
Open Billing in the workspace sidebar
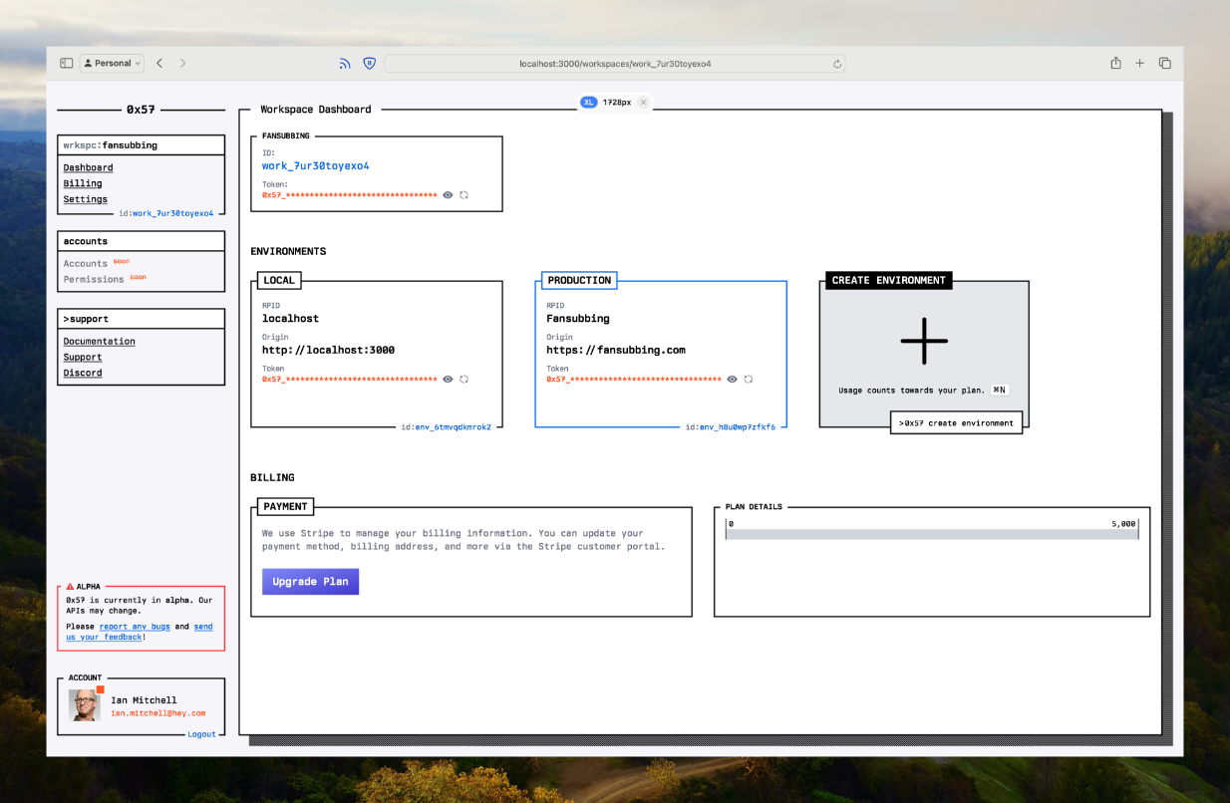coord(83,183)
